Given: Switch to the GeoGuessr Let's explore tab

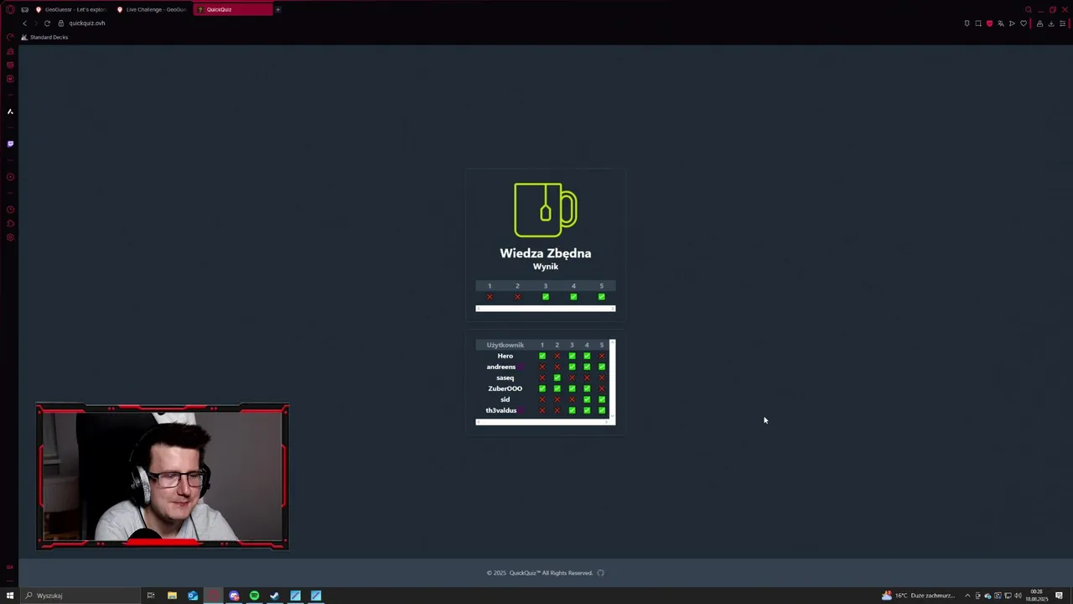Looking at the screenshot, I should click(x=71, y=9).
